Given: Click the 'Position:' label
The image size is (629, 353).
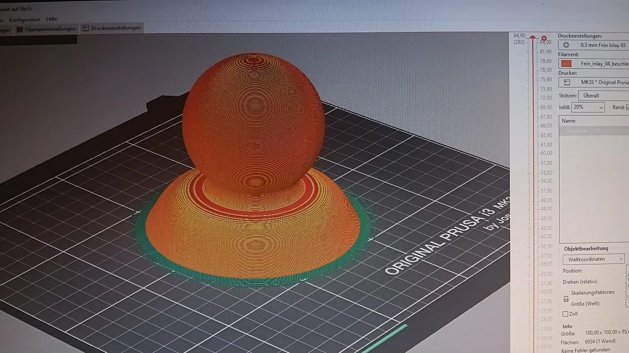Looking at the screenshot, I should [x=572, y=271].
